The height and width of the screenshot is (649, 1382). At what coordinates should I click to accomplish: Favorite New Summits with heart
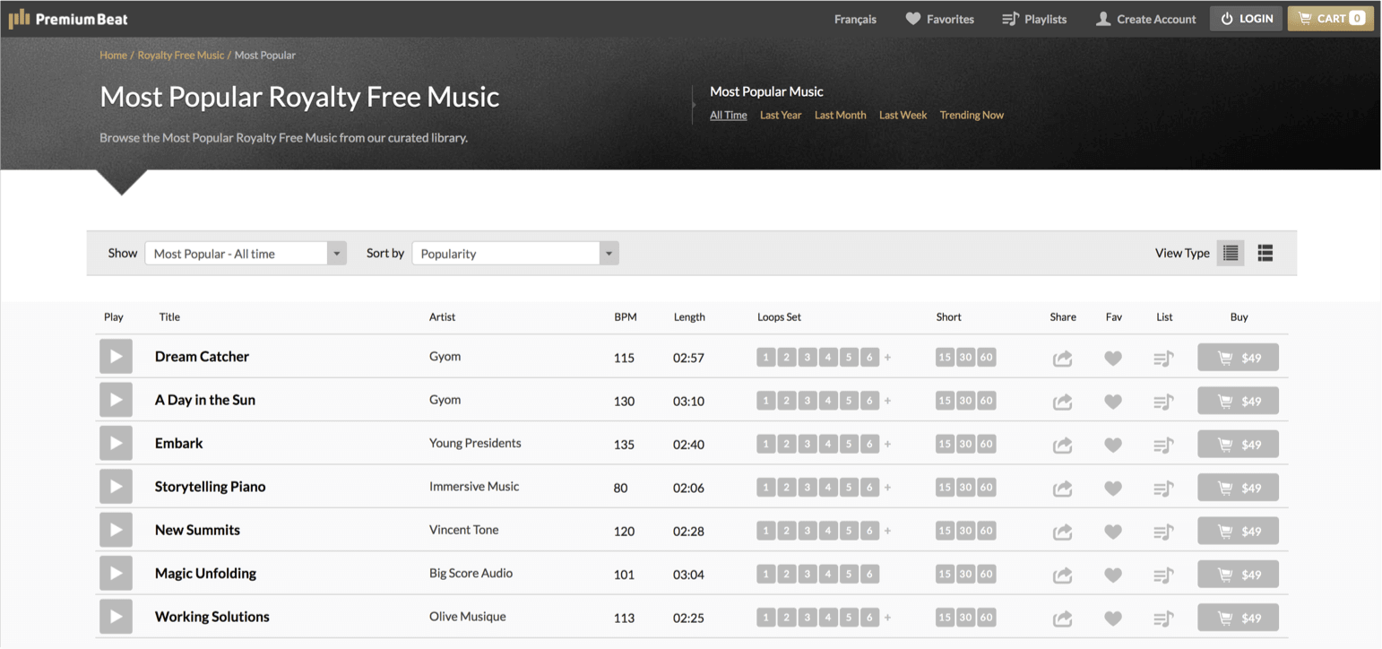[1113, 531]
